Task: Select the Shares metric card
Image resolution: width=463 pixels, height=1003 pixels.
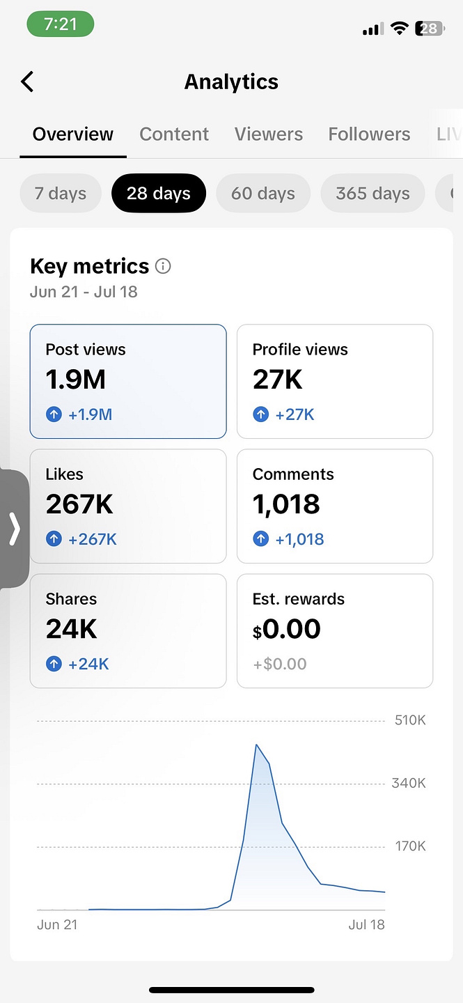Action: click(x=128, y=631)
